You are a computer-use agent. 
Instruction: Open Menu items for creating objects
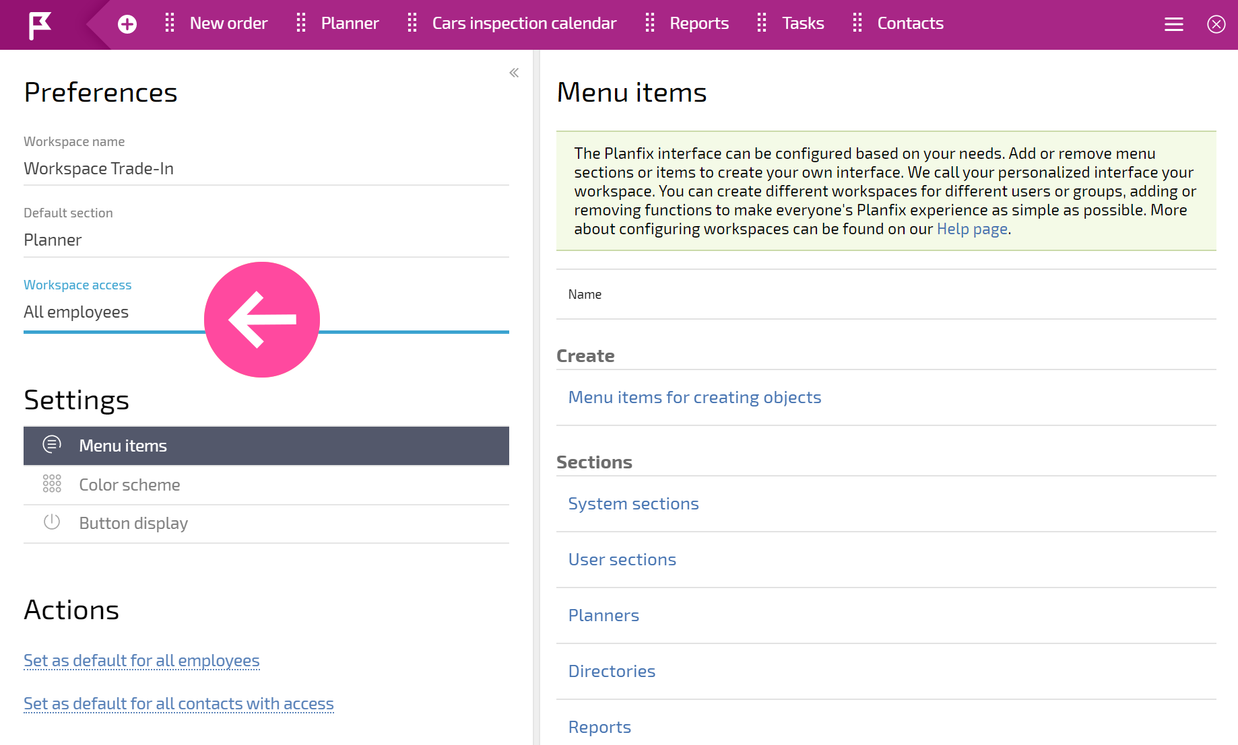(694, 397)
